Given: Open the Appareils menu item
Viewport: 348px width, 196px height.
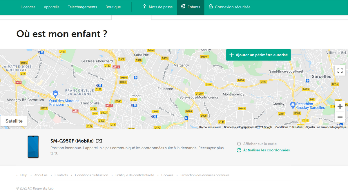Looking at the screenshot, I should click(x=52, y=7).
